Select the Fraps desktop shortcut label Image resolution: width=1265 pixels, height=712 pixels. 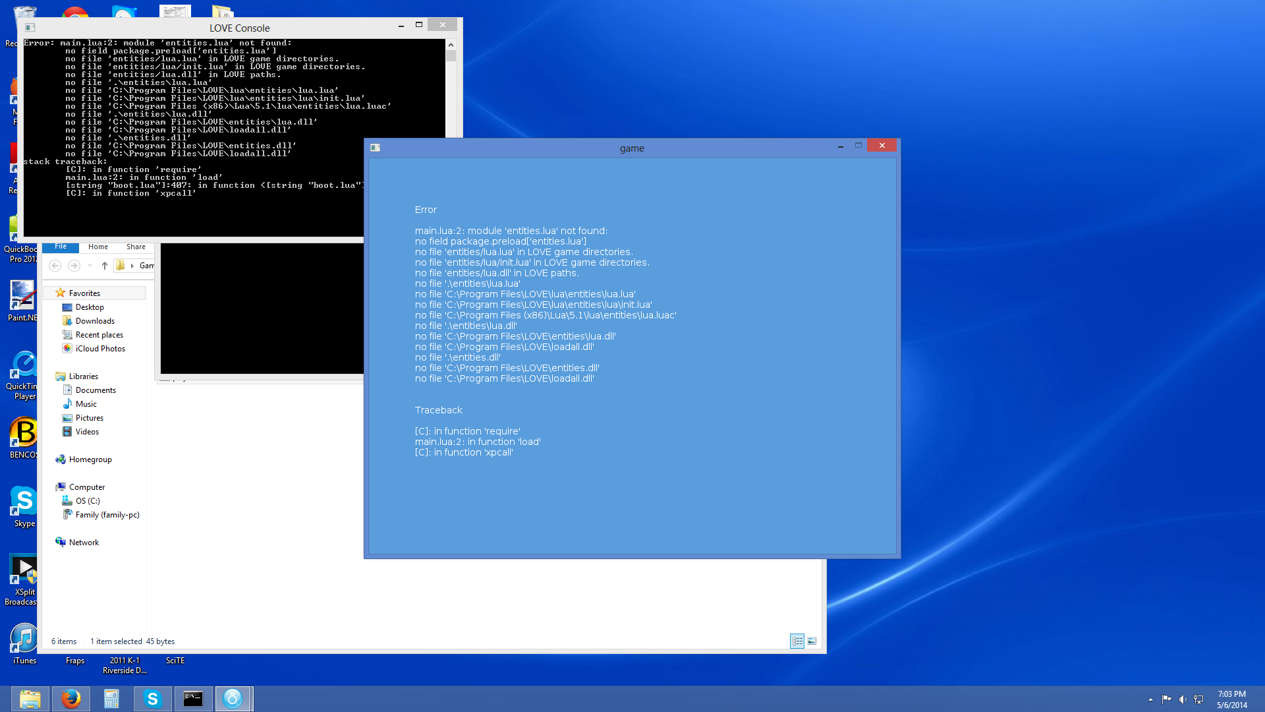pos(75,661)
